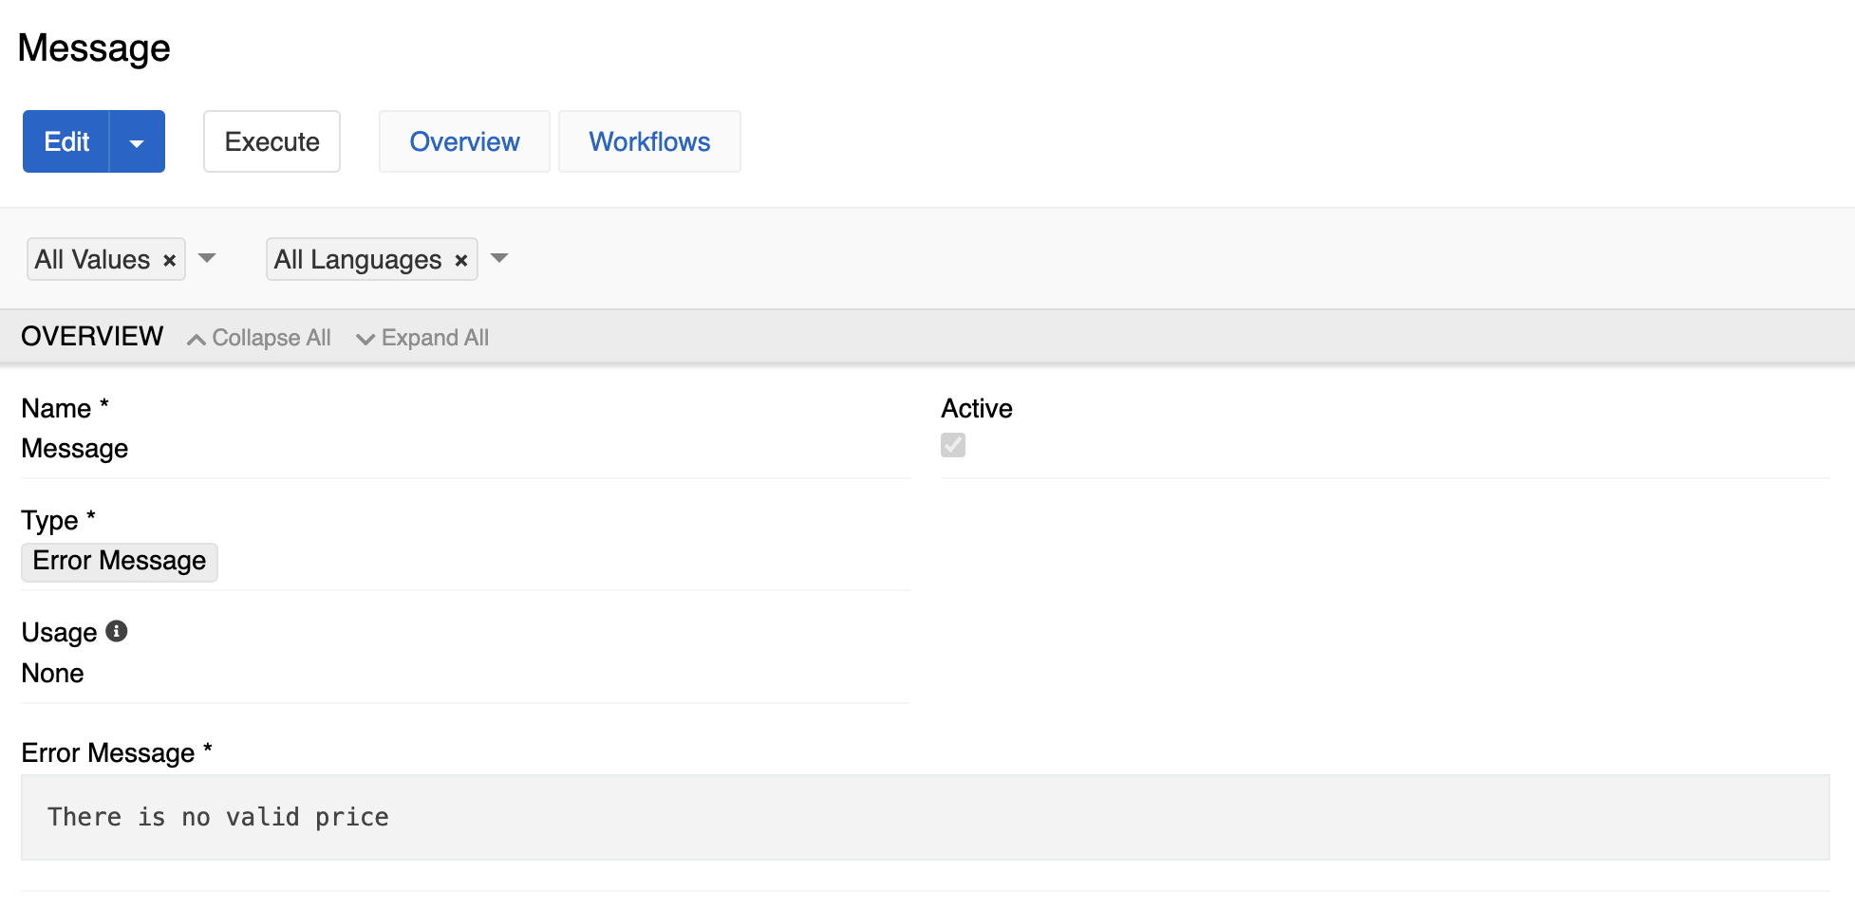Click the Name field value Message
This screenshot has height=909, width=1855.
click(x=75, y=448)
